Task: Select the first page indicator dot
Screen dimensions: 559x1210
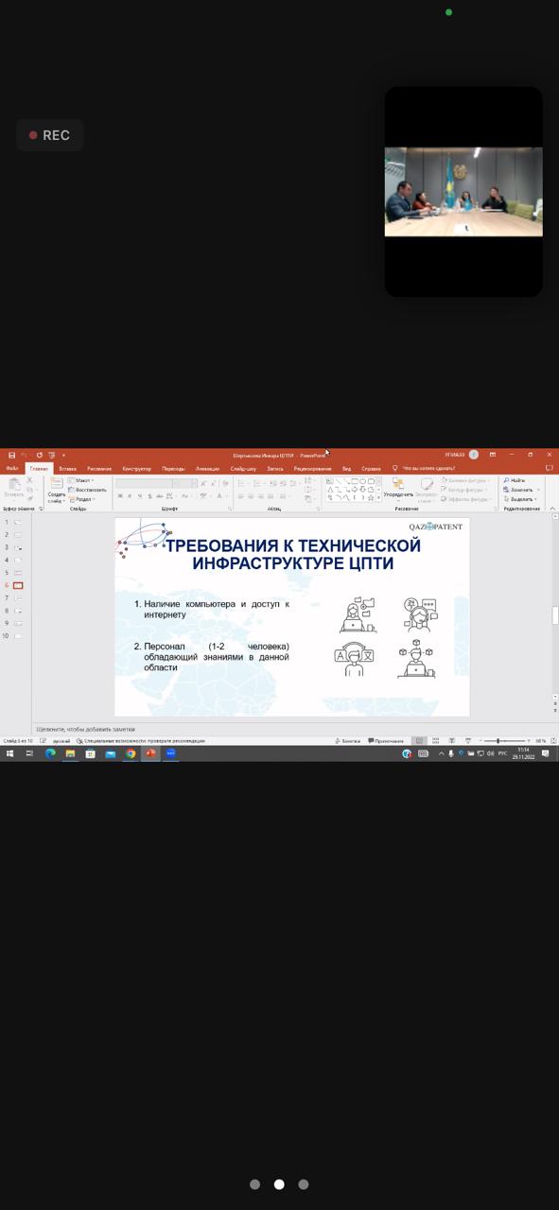Action: coord(254,1184)
